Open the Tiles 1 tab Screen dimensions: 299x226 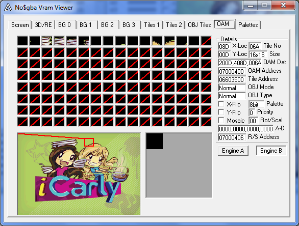coord(152,25)
